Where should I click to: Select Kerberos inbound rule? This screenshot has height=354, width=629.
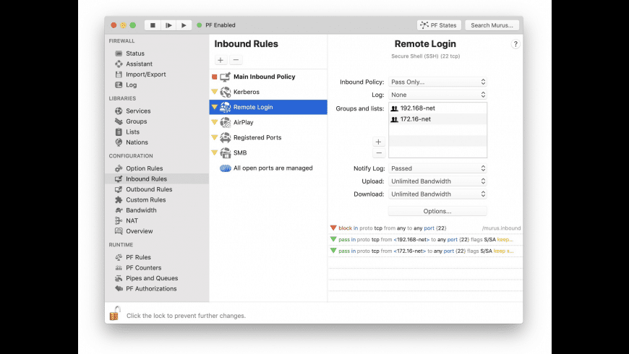click(246, 92)
